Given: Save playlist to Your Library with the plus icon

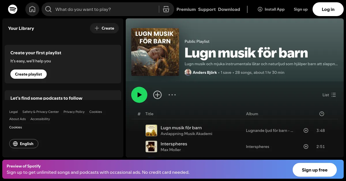Looking at the screenshot, I should tap(157, 95).
